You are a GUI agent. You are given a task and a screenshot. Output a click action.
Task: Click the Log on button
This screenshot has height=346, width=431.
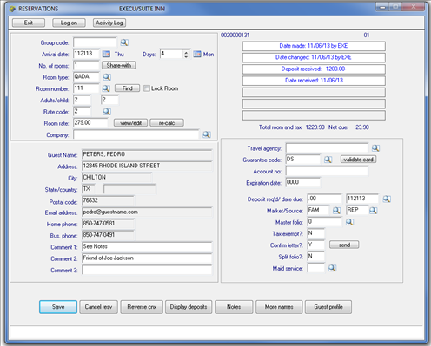[x=69, y=23]
